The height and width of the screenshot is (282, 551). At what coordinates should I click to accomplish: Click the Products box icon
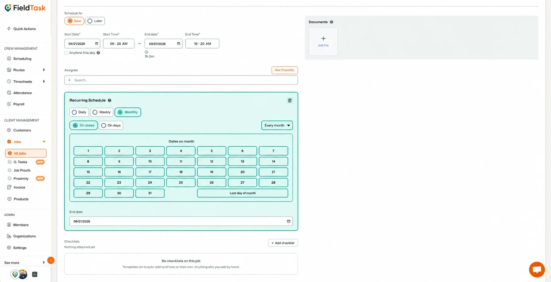(x=9, y=199)
